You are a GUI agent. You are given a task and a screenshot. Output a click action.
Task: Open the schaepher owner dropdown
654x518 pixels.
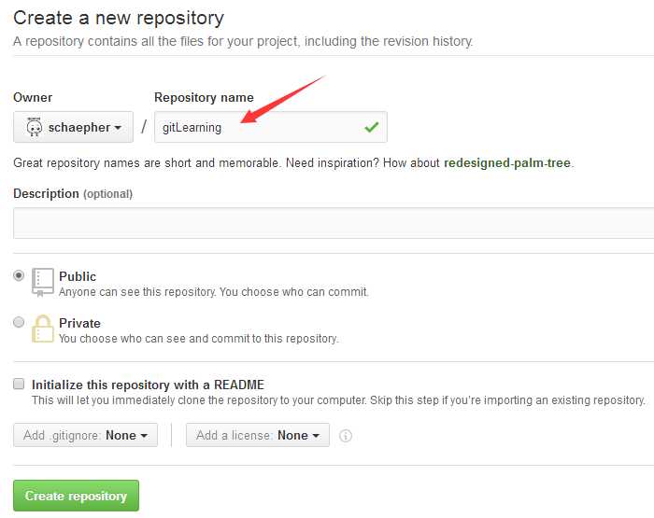pos(74,127)
